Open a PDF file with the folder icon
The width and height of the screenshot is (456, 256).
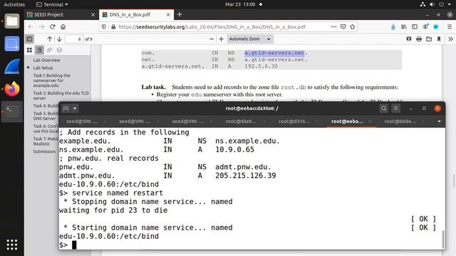(429, 39)
